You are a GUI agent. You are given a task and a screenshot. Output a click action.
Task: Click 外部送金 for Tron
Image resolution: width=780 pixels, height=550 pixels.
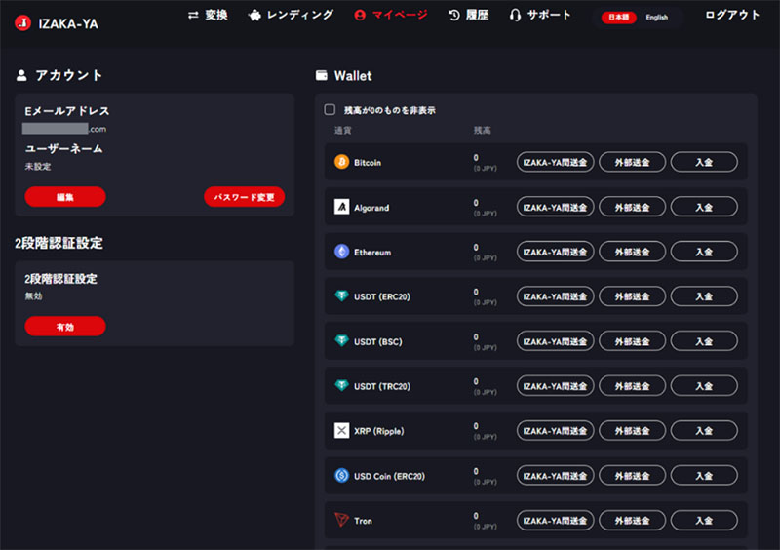[x=632, y=520]
